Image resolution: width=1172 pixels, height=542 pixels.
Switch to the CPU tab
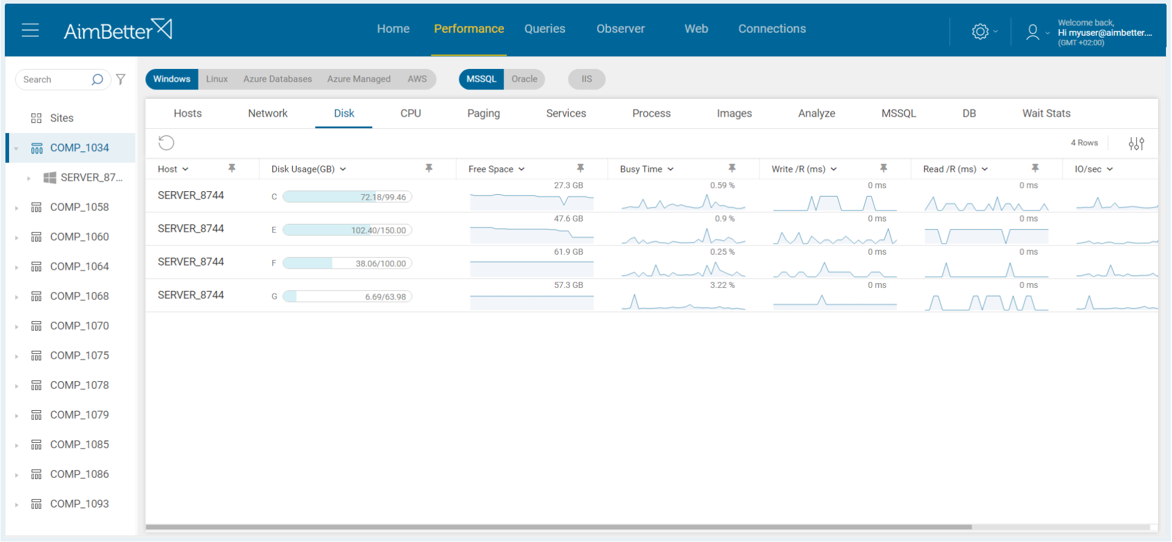tap(411, 114)
